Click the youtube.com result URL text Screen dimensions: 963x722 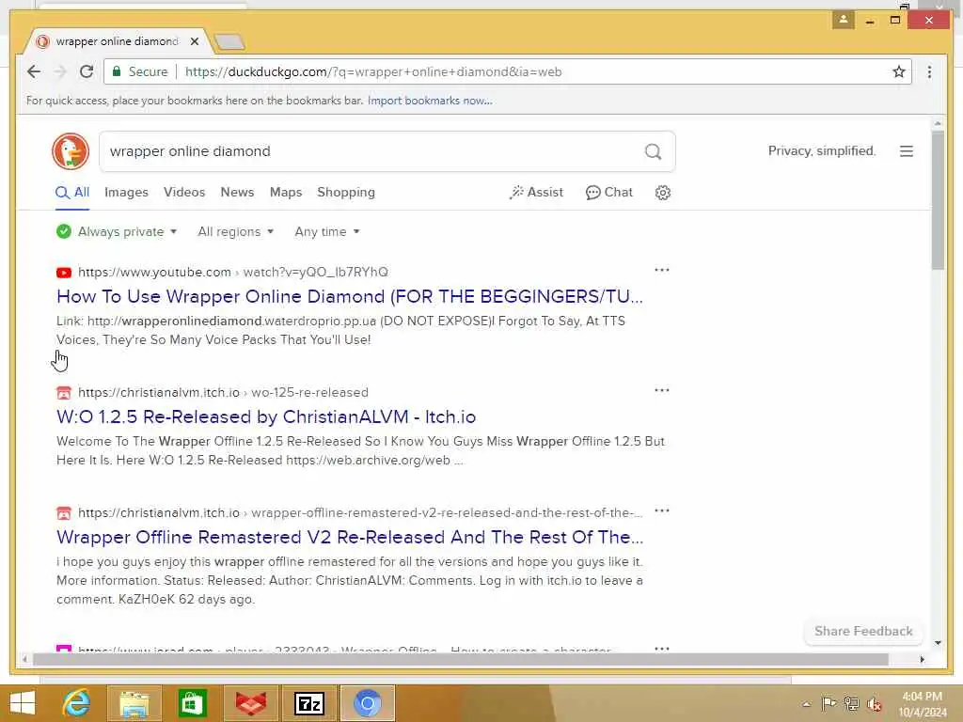point(233,272)
